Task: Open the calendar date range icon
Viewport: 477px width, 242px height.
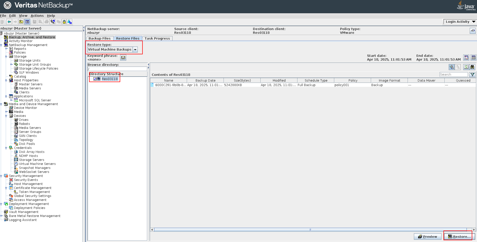Action: click(x=466, y=58)
